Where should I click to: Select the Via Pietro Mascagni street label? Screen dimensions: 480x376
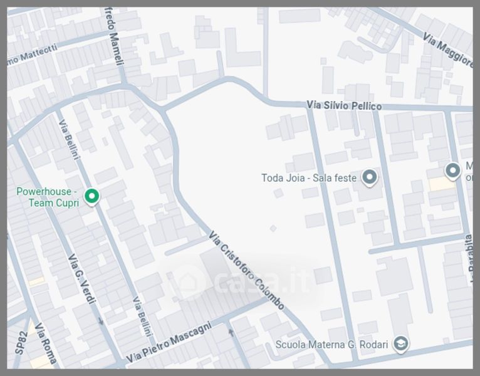pyautogui.click(x=169, y=343)
